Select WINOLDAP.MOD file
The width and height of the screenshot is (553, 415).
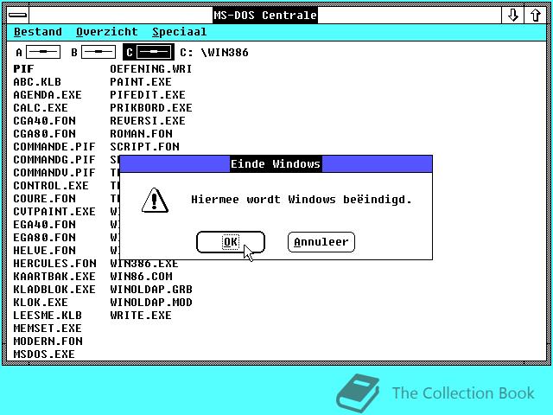[151, 303]
